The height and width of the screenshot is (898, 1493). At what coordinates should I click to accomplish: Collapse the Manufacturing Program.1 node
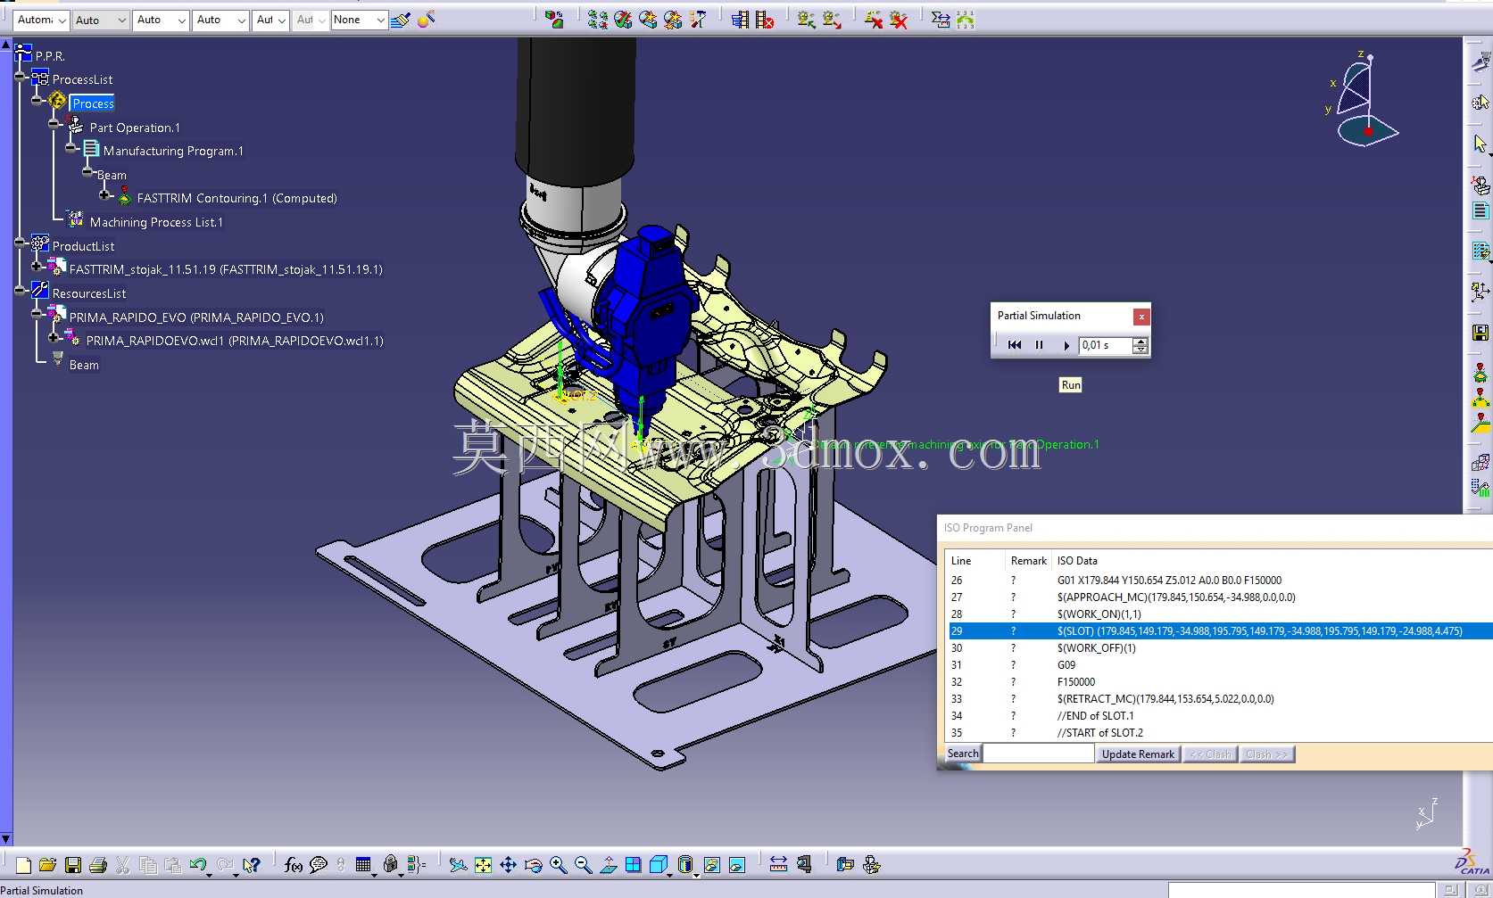point(71,148)
